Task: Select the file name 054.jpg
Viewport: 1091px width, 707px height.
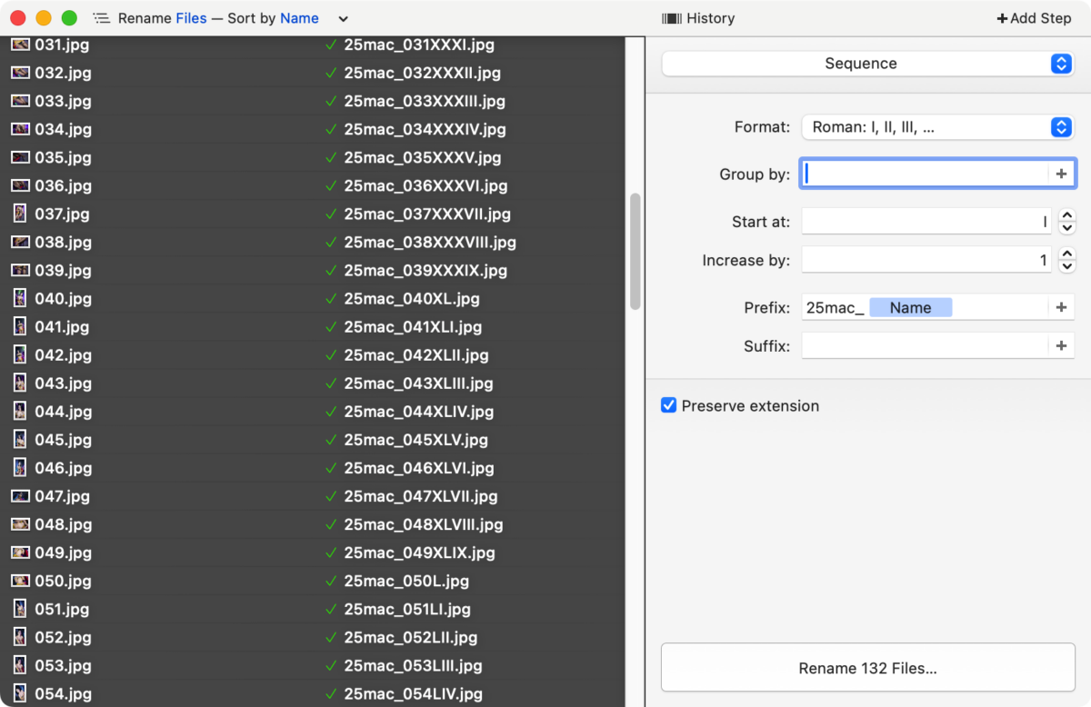Action: click(64, 693)
